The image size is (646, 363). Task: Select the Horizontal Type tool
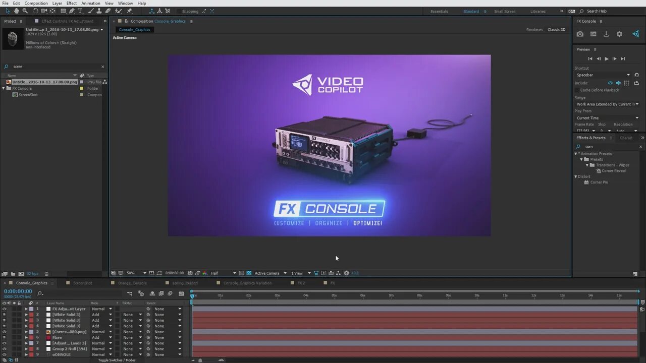coord(80,11)
